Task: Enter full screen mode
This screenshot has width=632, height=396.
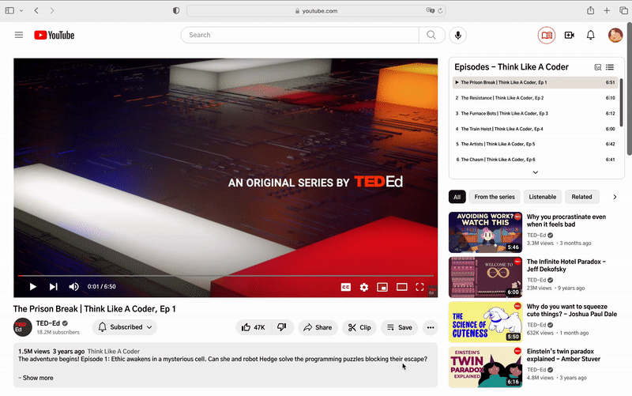Action: click(x=419, y=287)
